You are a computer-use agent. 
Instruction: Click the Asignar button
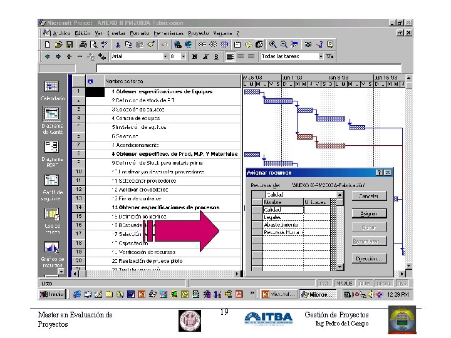click(369, 213)
